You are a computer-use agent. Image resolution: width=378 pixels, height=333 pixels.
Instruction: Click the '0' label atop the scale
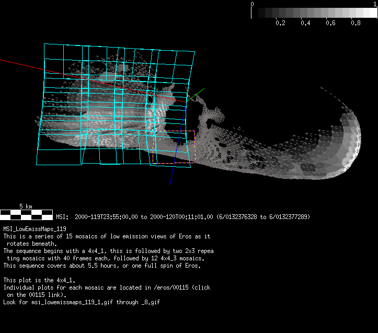tap(252, 4)
